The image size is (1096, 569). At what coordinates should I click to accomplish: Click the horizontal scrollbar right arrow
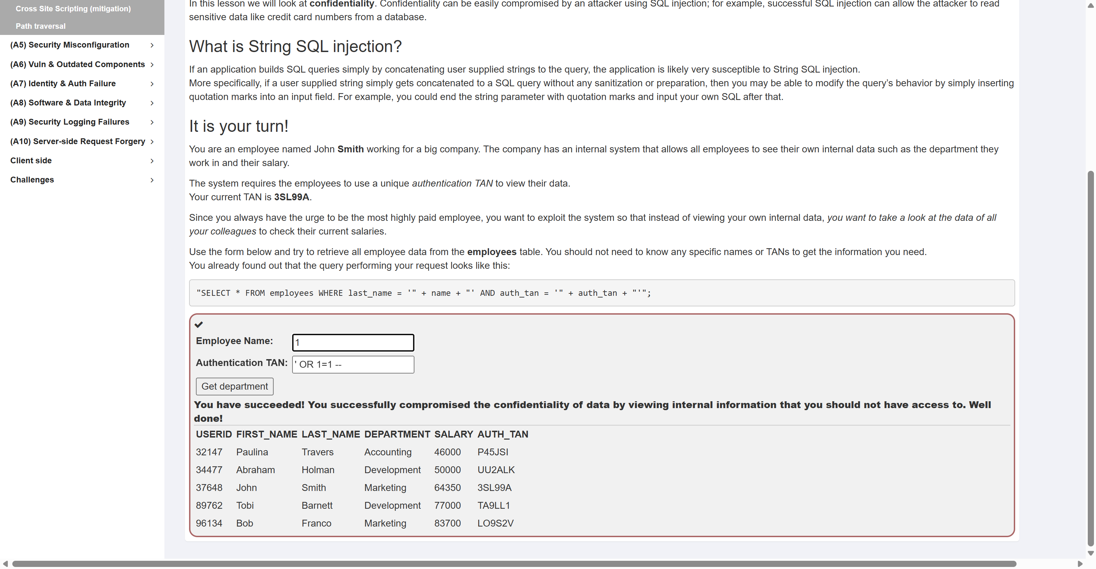(1080, 564)
